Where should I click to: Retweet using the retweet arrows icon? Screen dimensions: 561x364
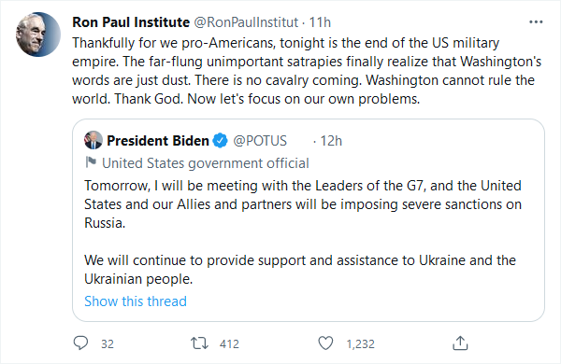(199, 343)
